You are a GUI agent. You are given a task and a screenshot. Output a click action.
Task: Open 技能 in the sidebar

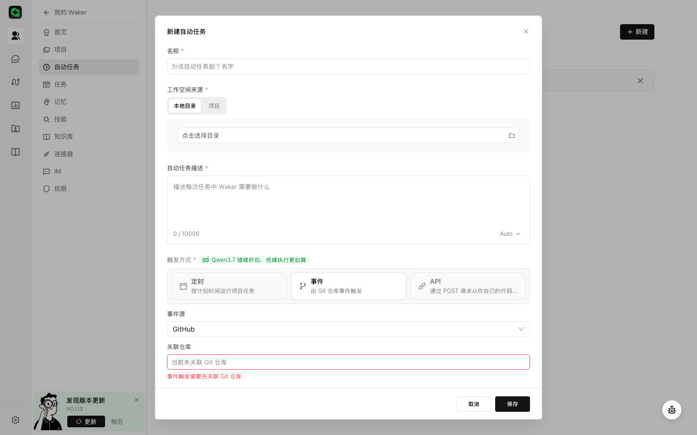point(89,119)
